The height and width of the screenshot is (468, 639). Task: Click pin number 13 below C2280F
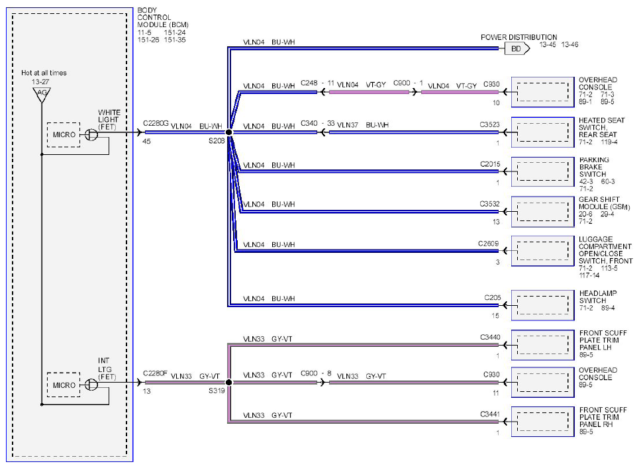[147, 391]
